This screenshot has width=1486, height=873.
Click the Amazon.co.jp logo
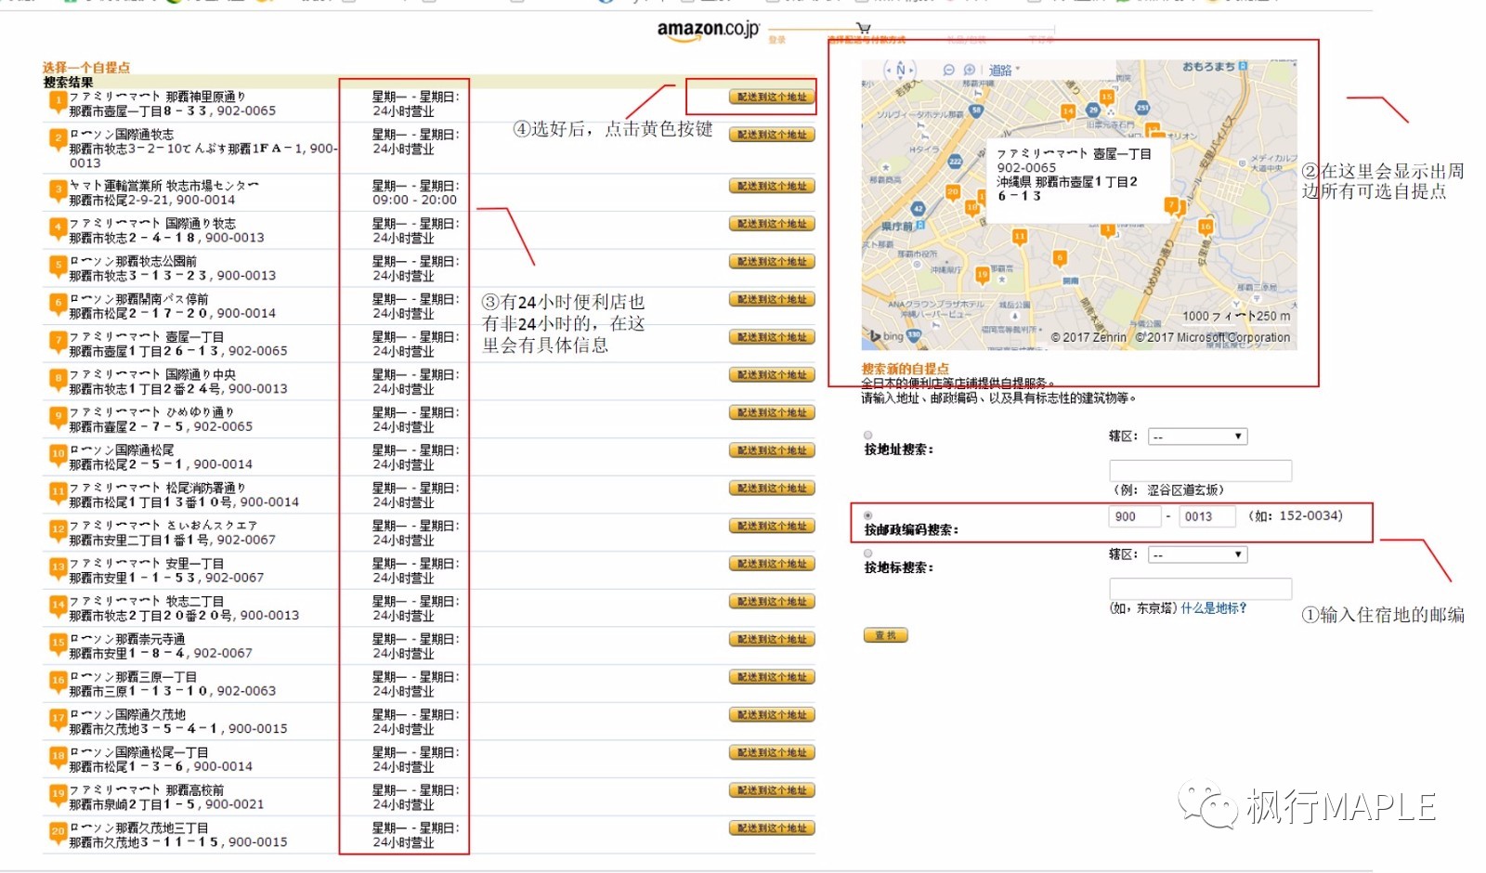704,31
